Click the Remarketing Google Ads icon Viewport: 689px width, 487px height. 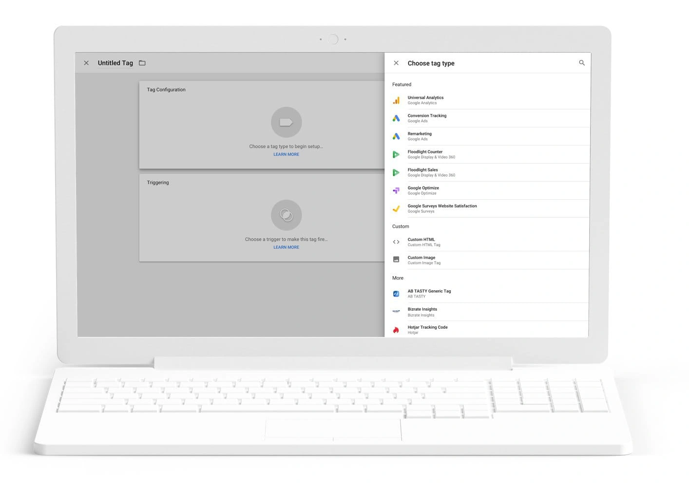click(396, 136)
